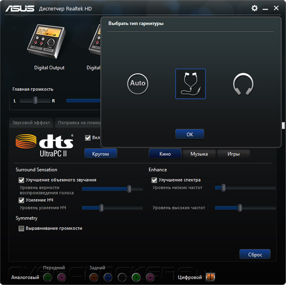Screen dimensions: 286x285
Task: Click the Цифровой digital connector icon
Action: (x=210, y=277)
